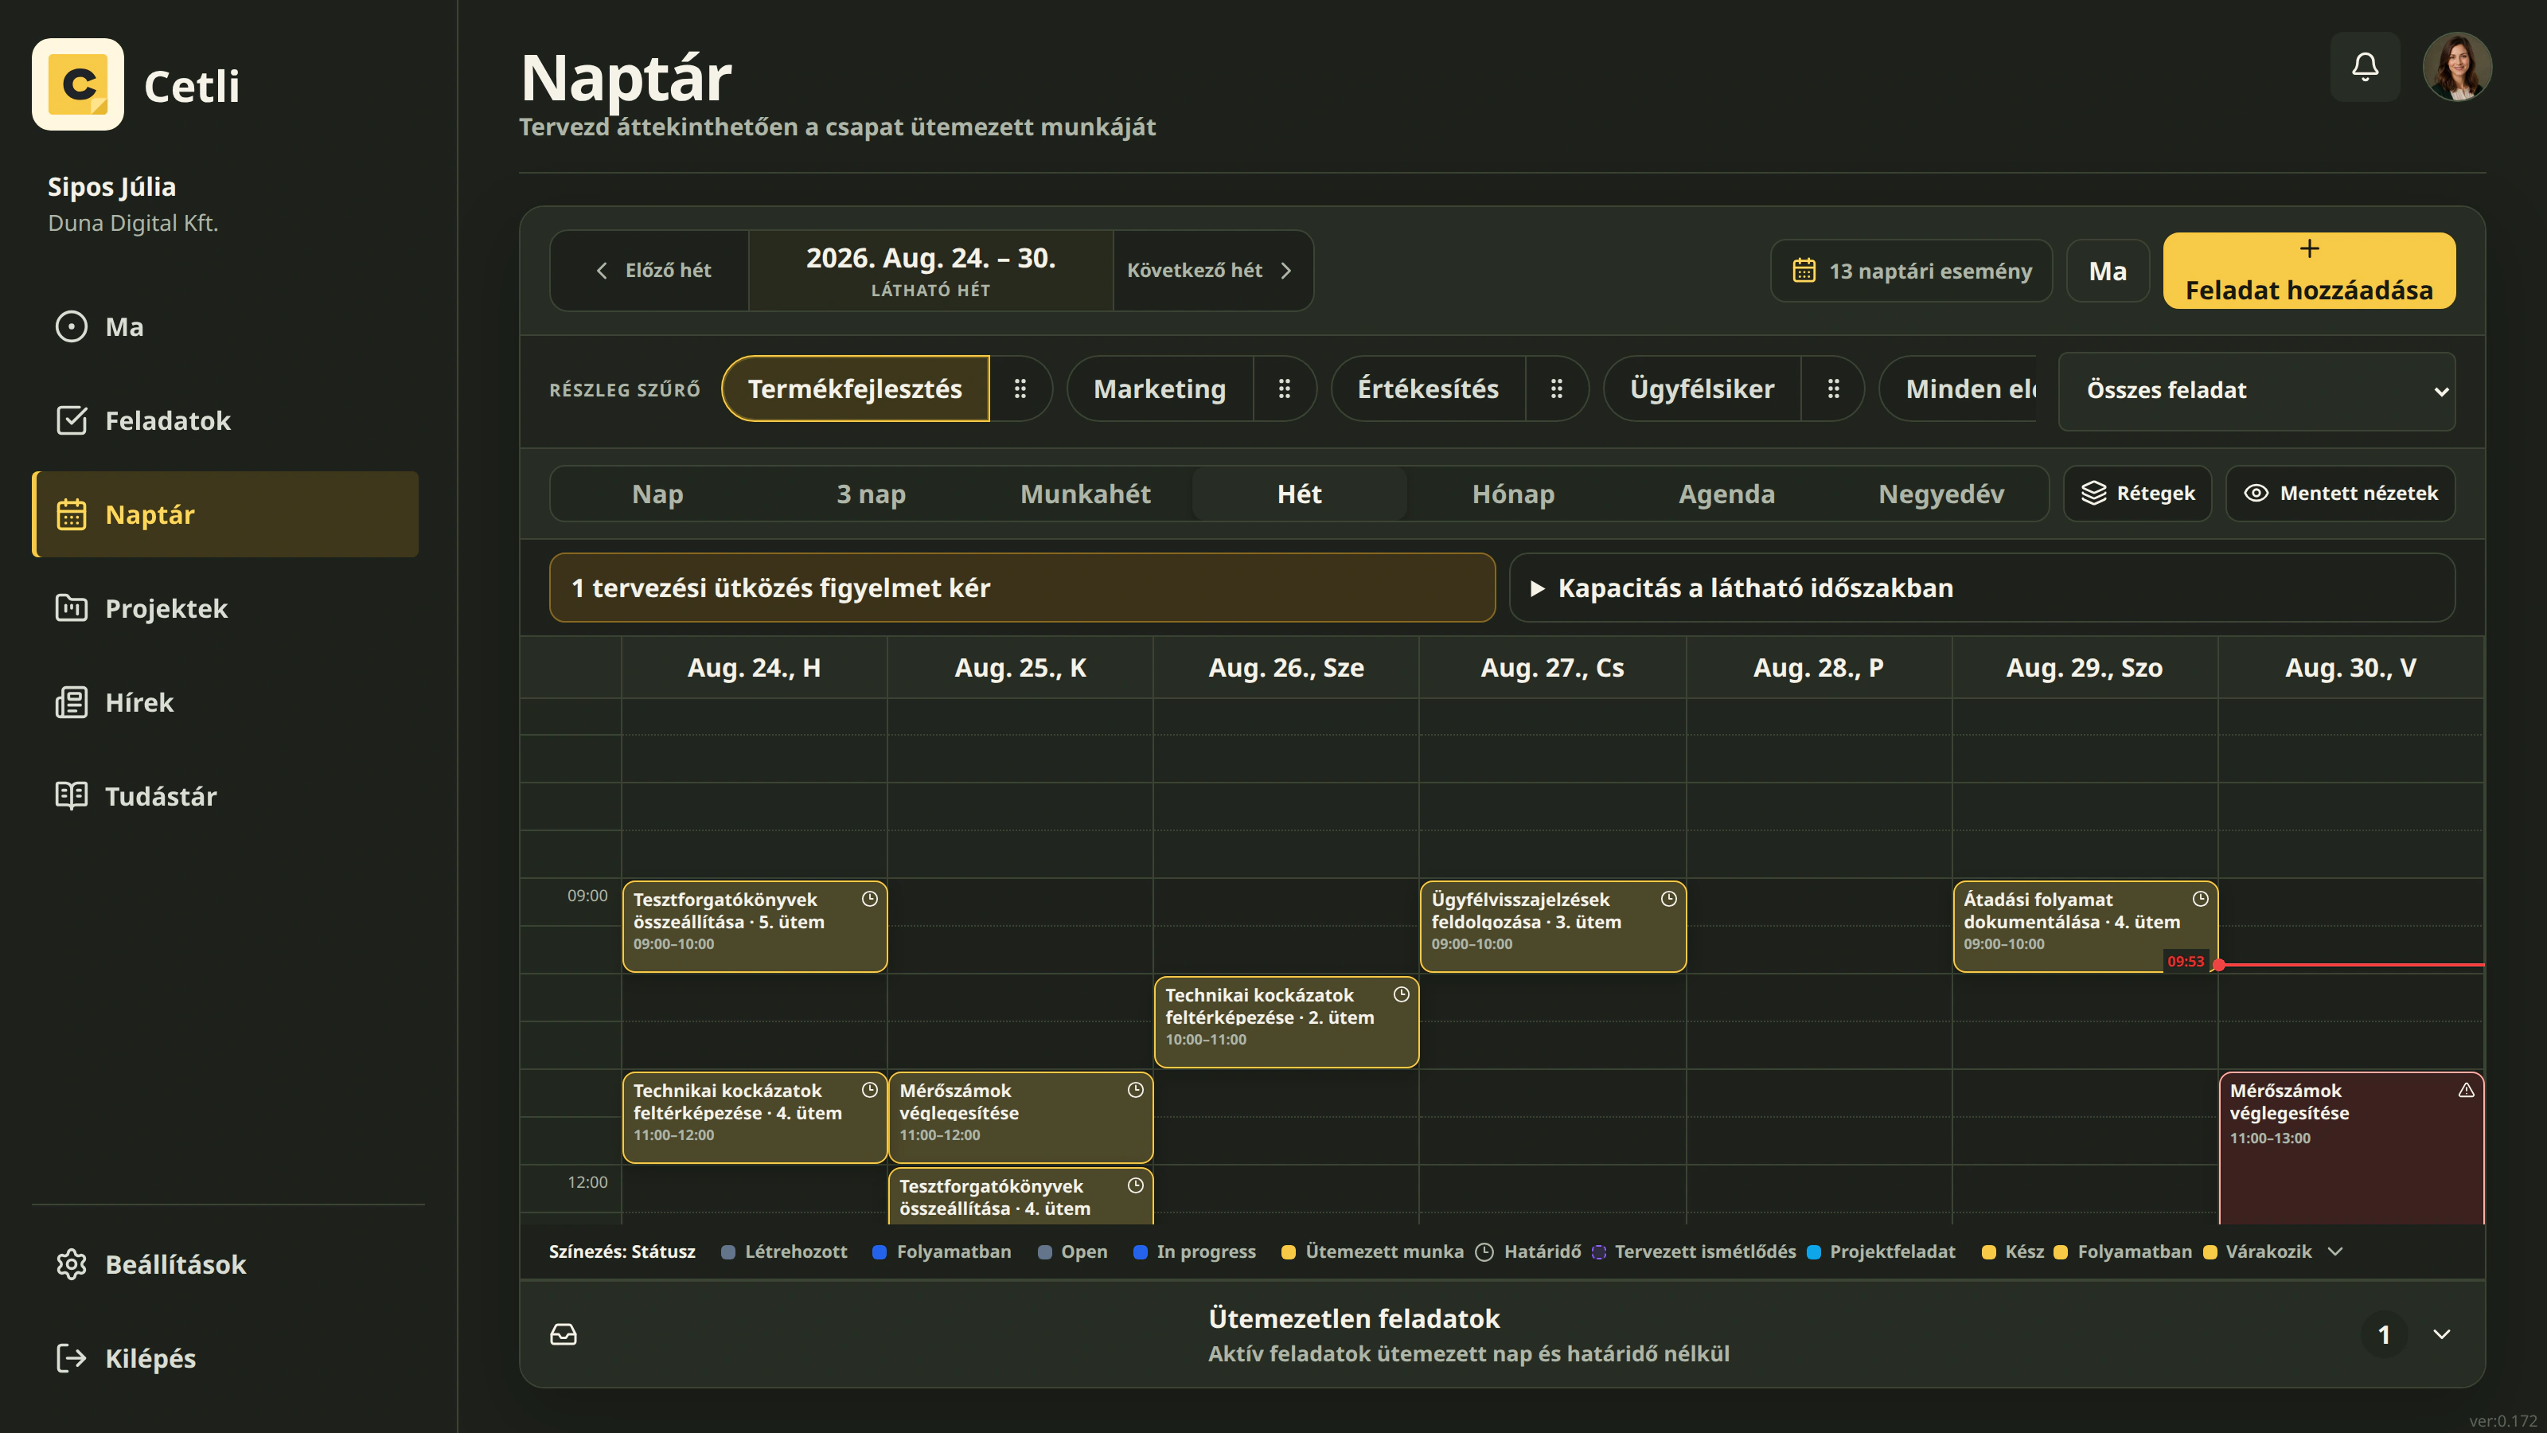Open Technikai kockázatok 4. ütem event
The width and height of the screenshot is (2547, 1433).
[x=755, y=1118]
